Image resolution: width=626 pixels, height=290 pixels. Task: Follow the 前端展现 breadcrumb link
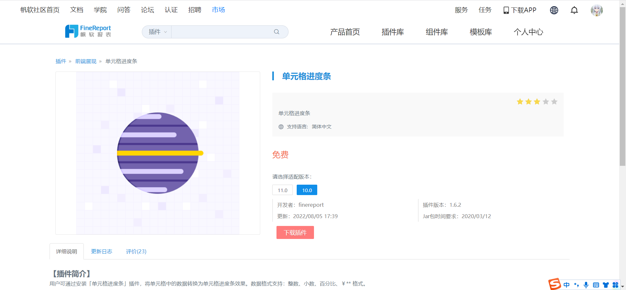[x=86, y=61]
